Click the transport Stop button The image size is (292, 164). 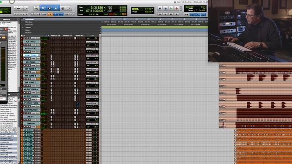coord(165,8)
